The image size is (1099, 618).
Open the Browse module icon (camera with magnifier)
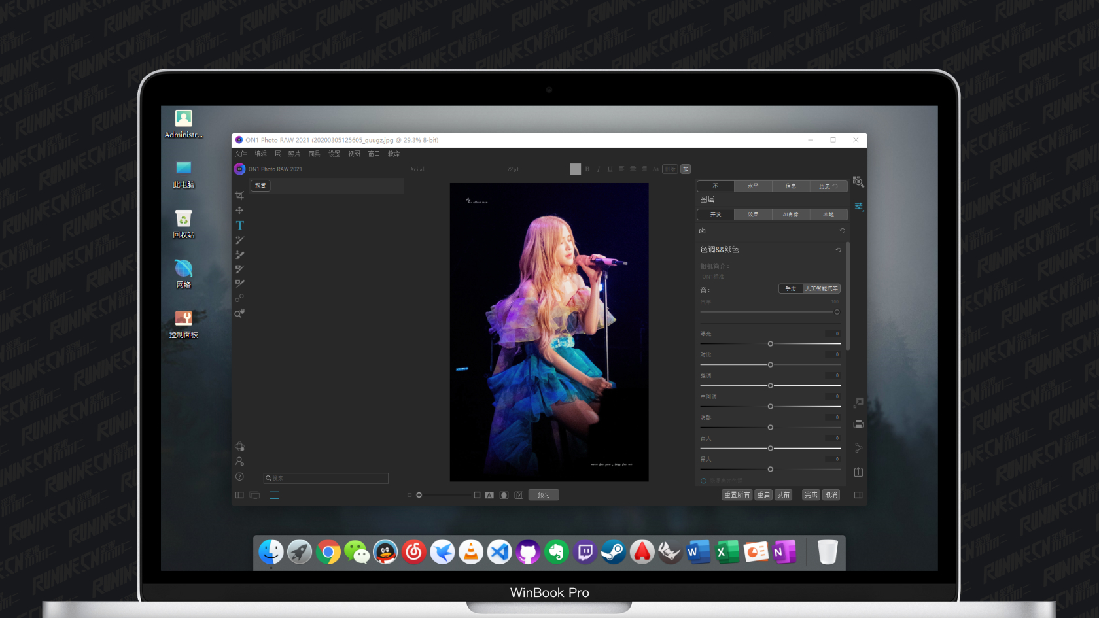[x=858, y=182]
